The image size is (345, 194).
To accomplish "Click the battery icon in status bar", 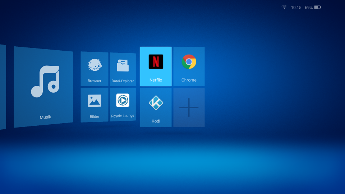I will (317, 7).
